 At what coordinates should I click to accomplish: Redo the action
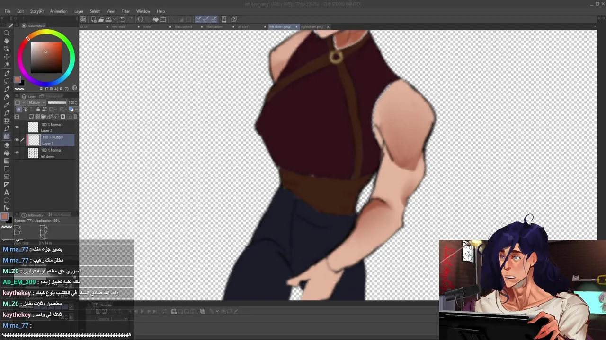pyautogui.click(x=130, y=19)
